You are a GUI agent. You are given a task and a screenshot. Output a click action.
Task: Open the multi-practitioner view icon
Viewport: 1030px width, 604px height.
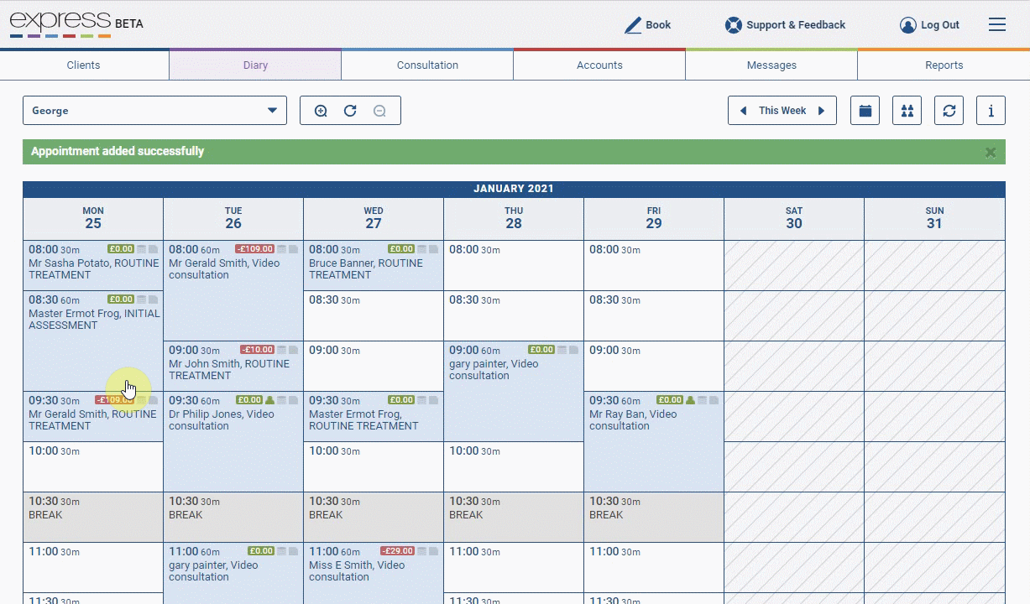[907, 111]
